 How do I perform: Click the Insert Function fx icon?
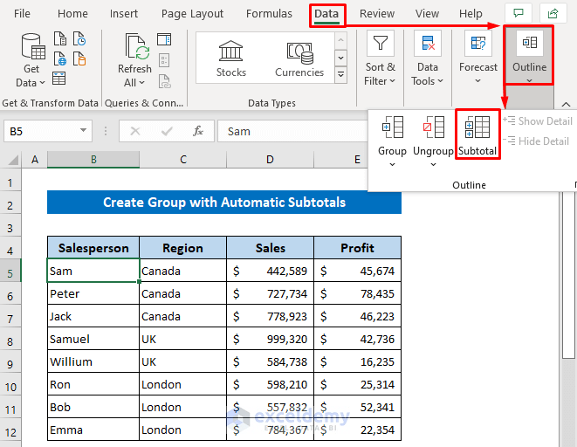click(198, 131)
